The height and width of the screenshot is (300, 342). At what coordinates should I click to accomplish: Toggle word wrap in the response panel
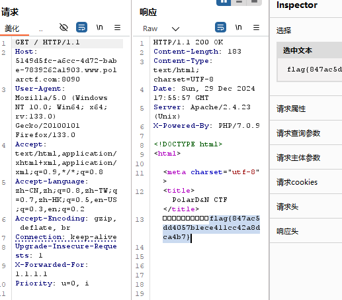tap(220, 28)
